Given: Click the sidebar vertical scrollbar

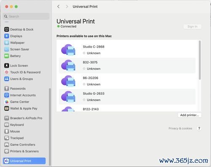Looking at the screenshot, I should click(x=50, y=127).
